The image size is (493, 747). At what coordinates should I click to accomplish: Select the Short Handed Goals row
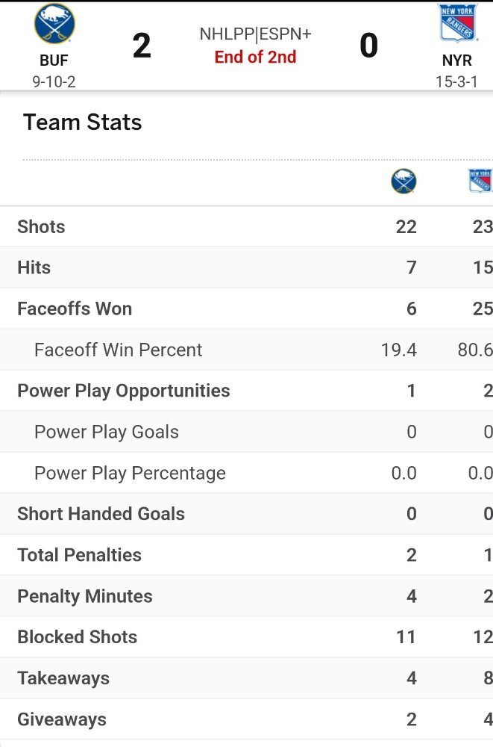(x=246, y=514)
